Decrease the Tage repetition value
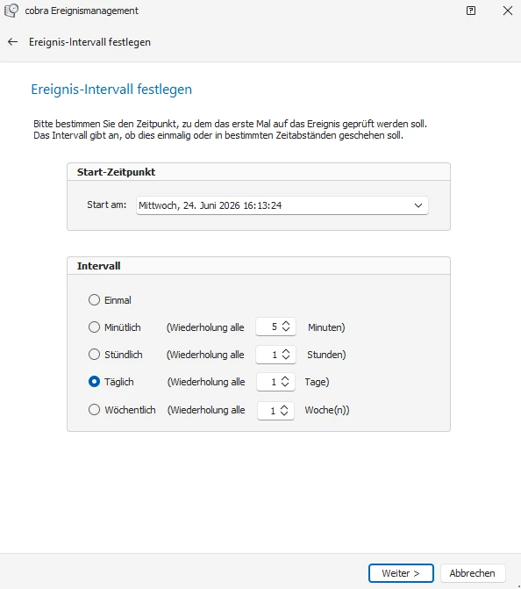This screenshot has width=521, height=589. tap(285, 384)
